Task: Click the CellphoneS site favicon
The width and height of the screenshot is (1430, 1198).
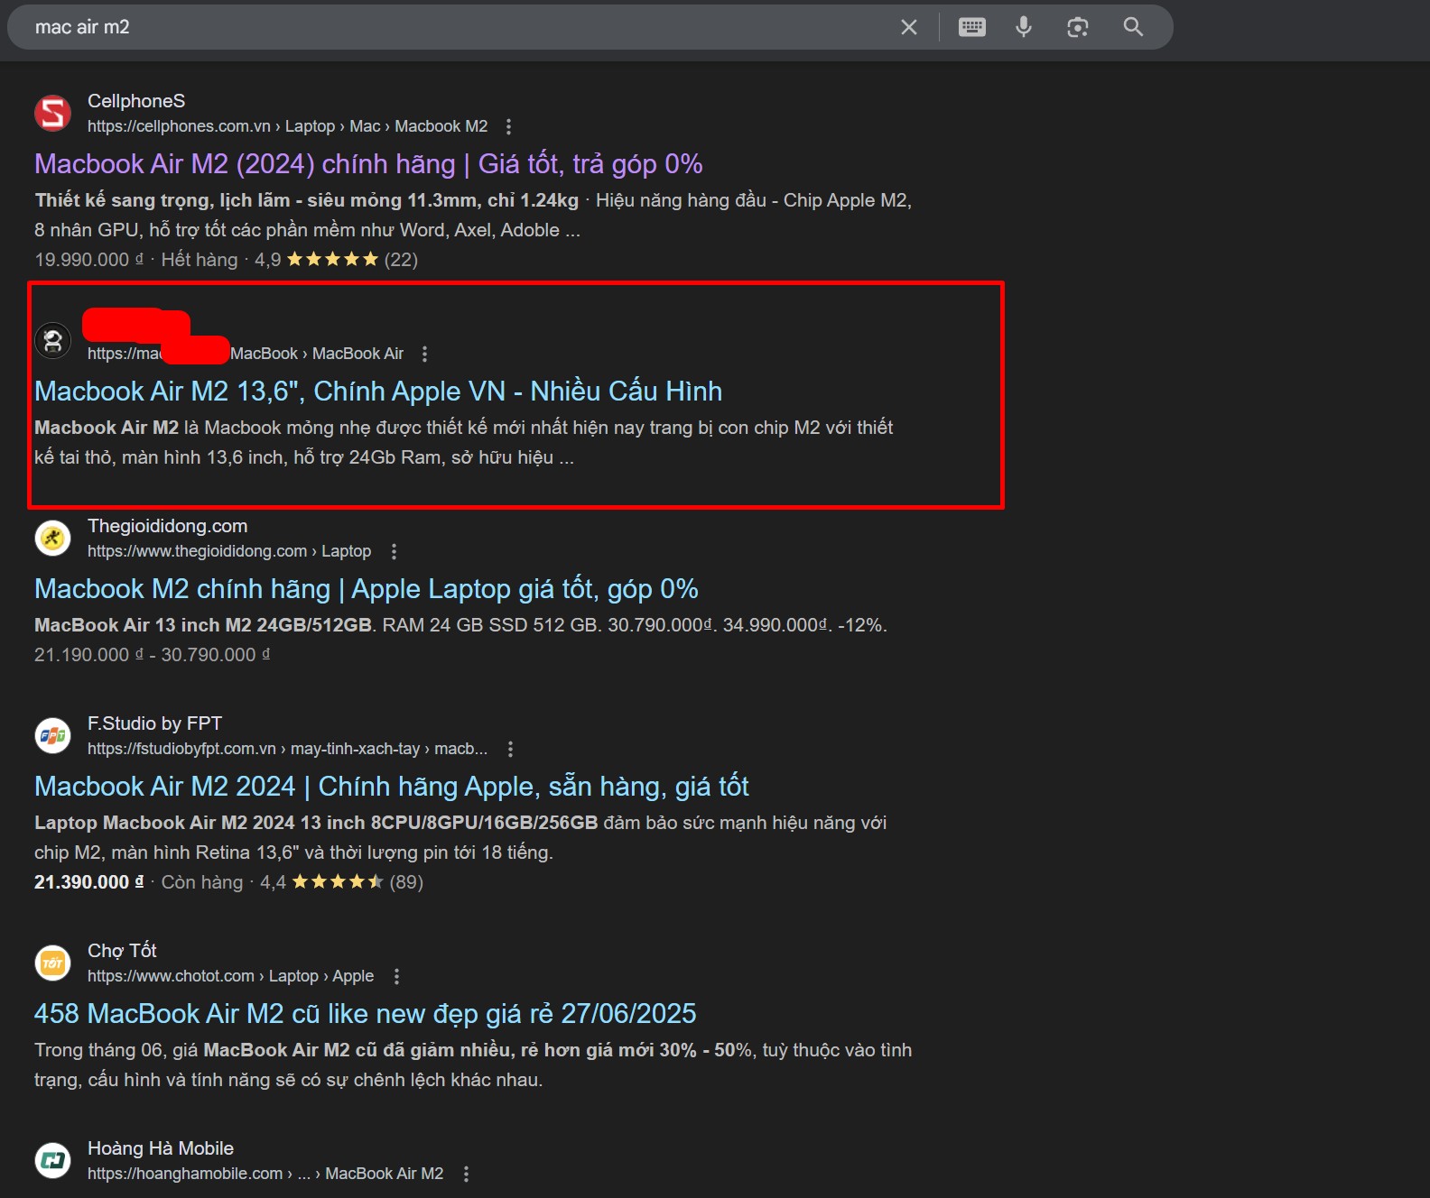Action: pyautogui.click(x=52, y=114)
